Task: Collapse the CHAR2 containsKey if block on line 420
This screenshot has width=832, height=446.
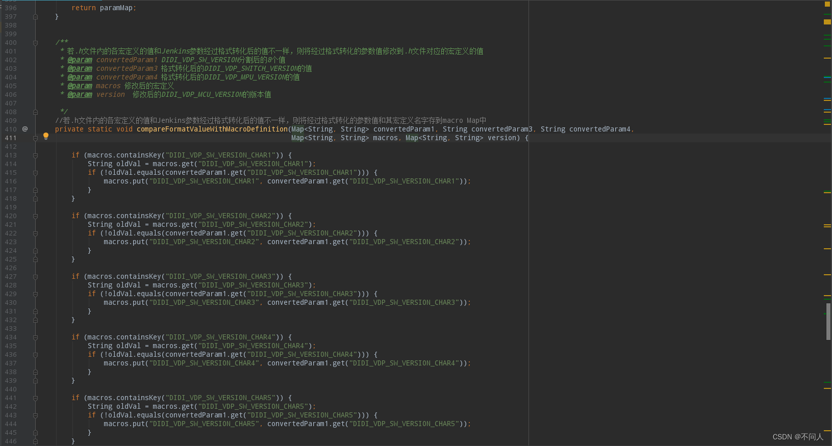Action: pos(35,216)
